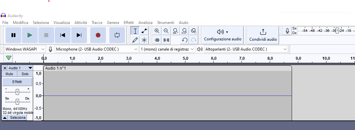
Task: Toggle Solo on Audio 1 track
Action: click(25, 74)
